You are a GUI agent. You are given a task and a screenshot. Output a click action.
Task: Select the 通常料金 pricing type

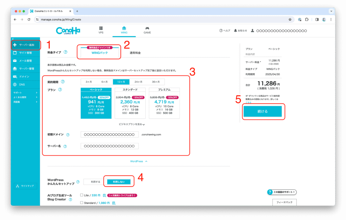135,53
